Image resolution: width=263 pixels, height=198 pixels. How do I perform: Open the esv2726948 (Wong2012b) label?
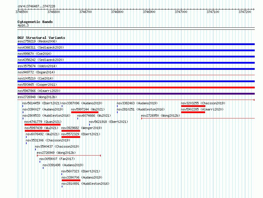coord(37,97)
